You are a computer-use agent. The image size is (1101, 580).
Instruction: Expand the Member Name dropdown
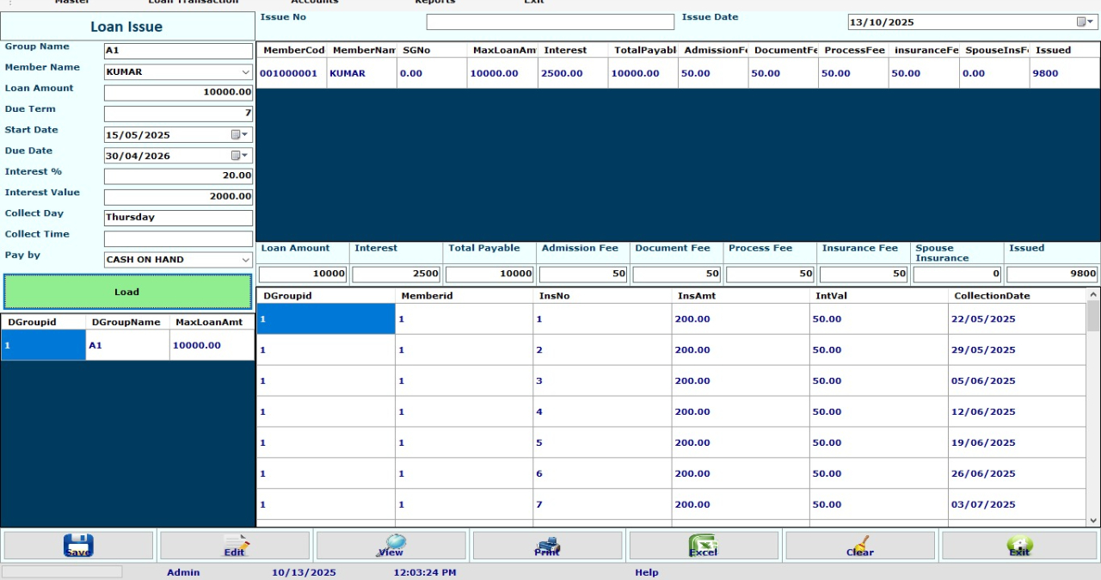point(245,73)
